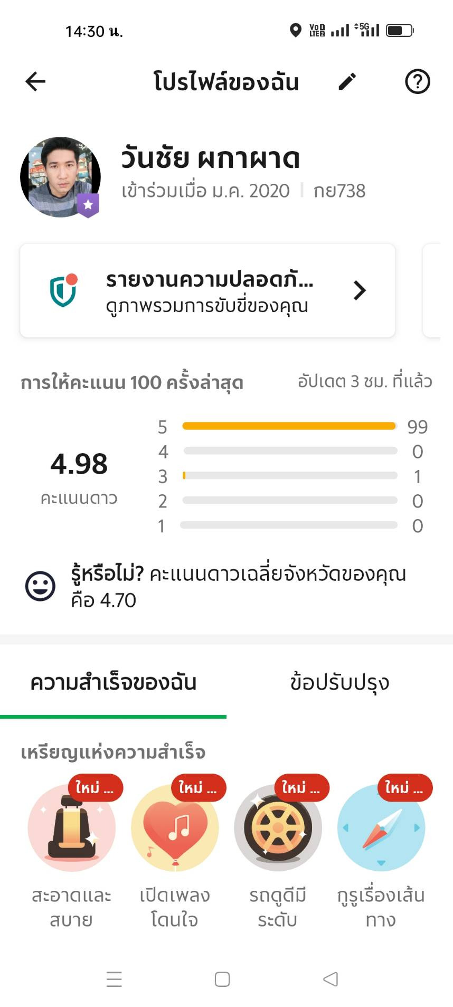Switch to the ข้อปรับปรุง tab
The width and height of the screenshot is (453, 1007).
pos(339,682)
